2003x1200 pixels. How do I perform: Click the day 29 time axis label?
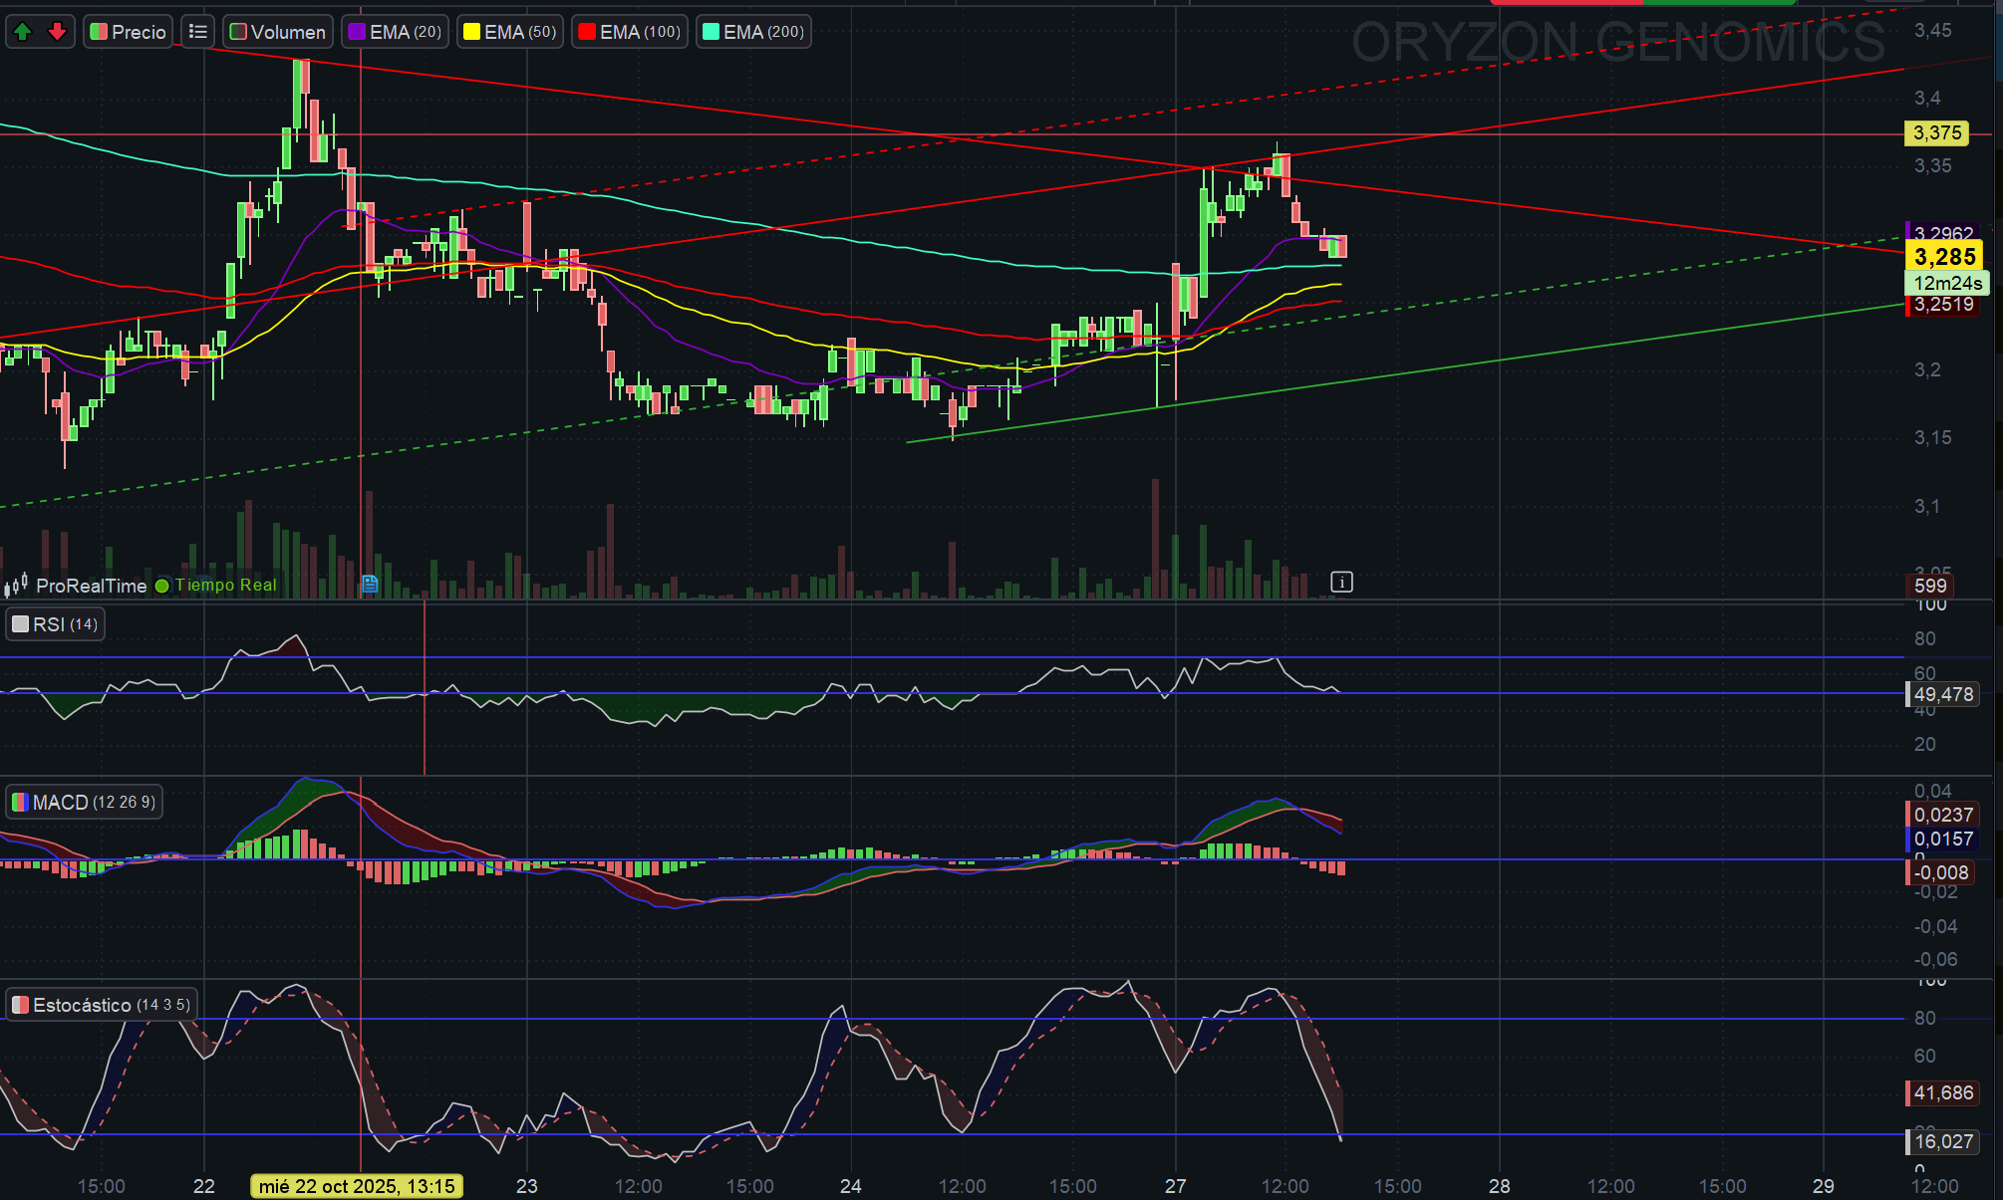pyautogui.click(x=1823, y=1186)
